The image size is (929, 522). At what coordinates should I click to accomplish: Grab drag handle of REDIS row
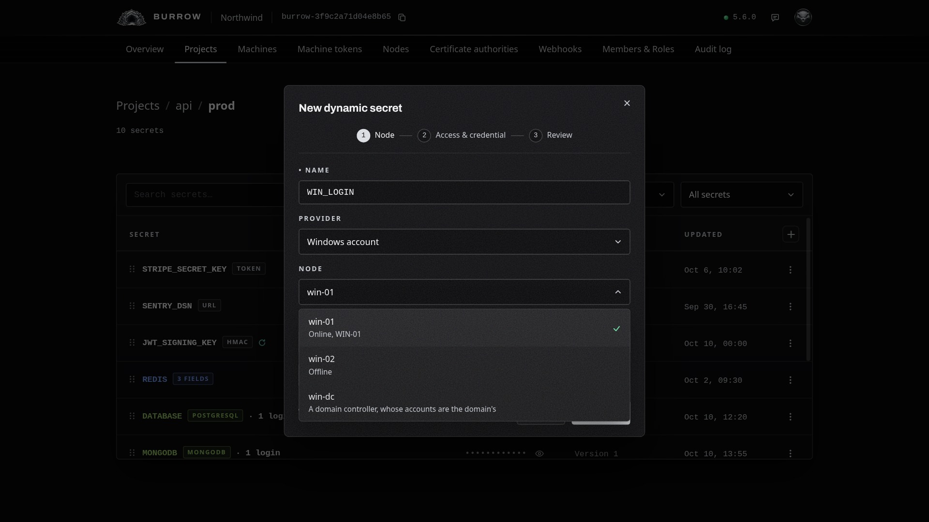pos(132,379)
